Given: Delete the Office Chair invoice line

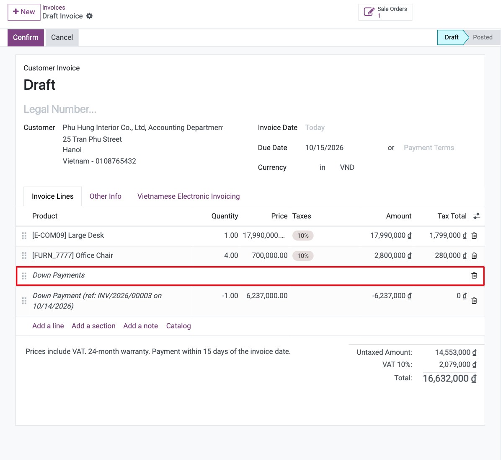Looking at the screenshot, I should [474, 256].
